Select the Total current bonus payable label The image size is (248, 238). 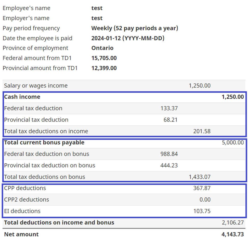pos(44,143)
